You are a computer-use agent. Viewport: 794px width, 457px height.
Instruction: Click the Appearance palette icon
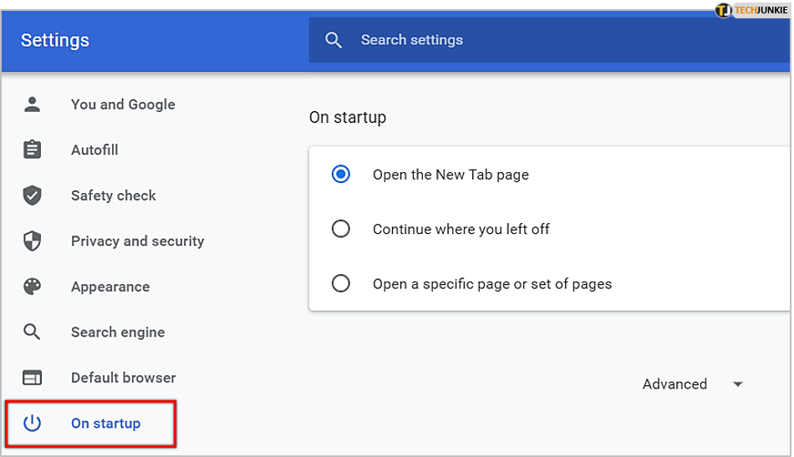coord(32,287)
